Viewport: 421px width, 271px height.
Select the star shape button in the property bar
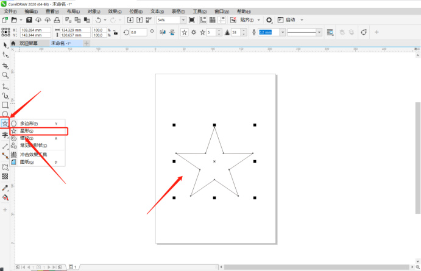click(x=184, y=32)
